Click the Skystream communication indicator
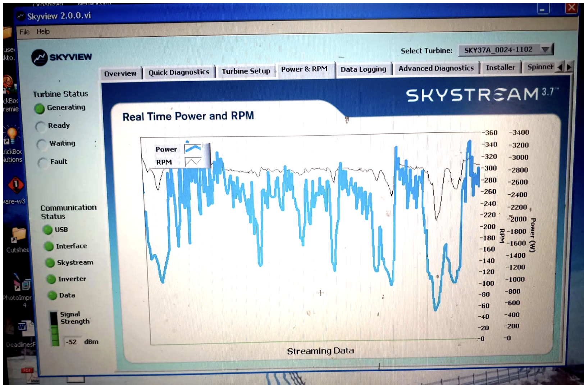This screenshot has width=584, height=385. click(50, 263)
